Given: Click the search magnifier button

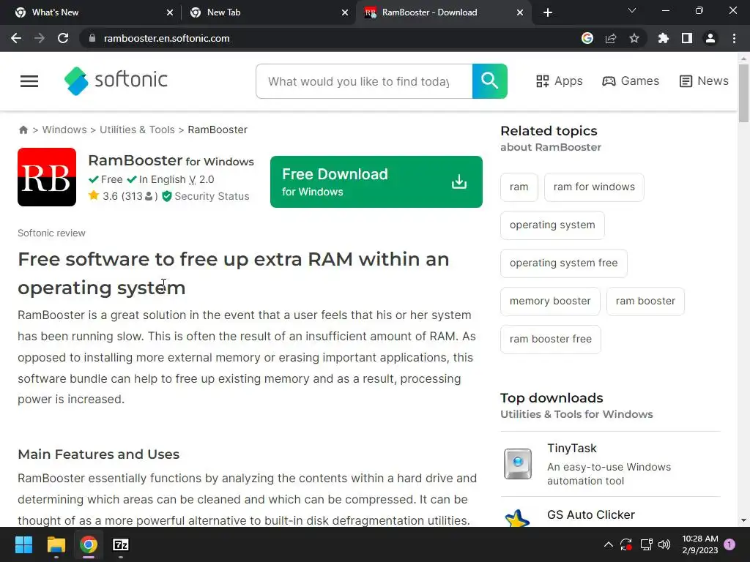Looking at the screenshot, I should click(489, 81).
